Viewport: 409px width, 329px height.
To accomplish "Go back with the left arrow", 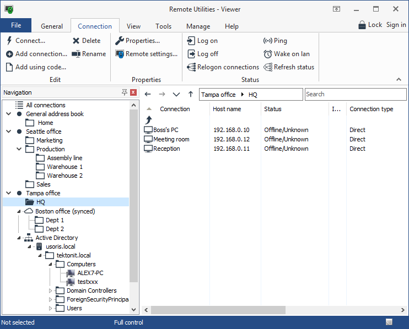I will (148, 94).
